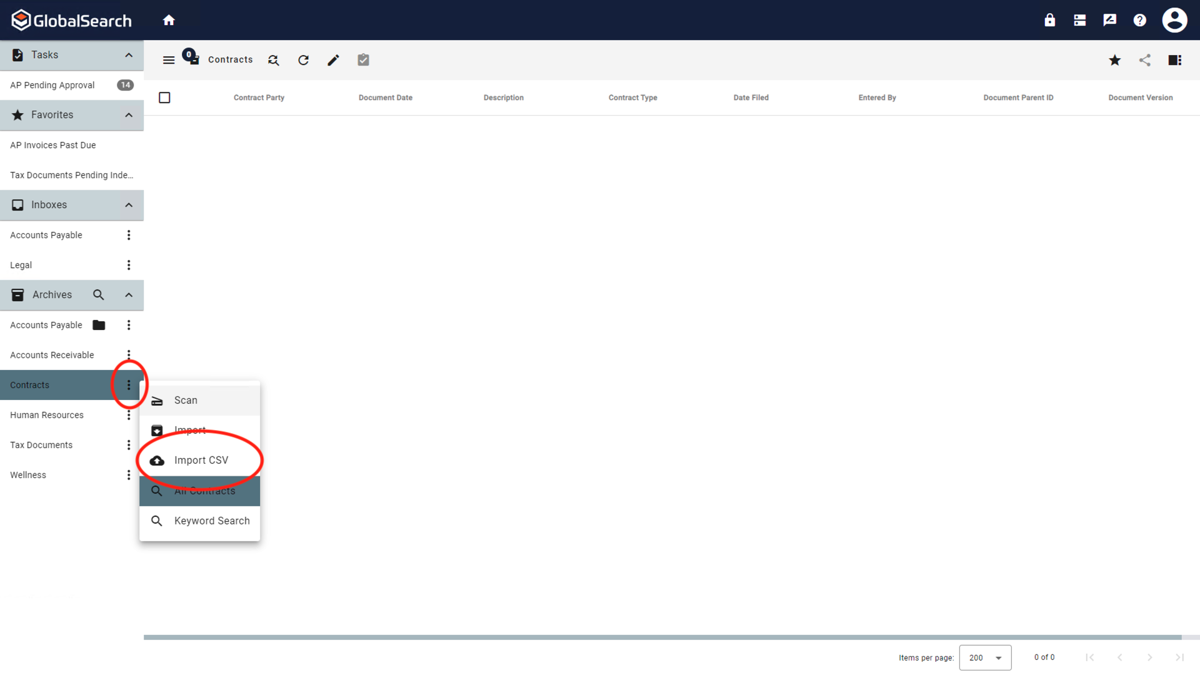Click the share icon in top right area
This screenshot has height=675, width=1200.
1145,59
